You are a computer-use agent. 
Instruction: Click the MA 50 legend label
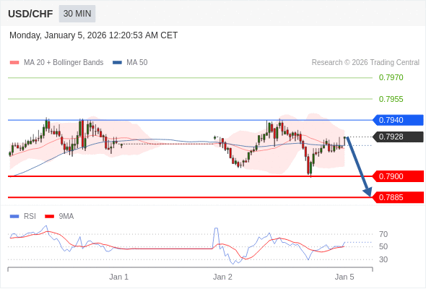(137, 63)
